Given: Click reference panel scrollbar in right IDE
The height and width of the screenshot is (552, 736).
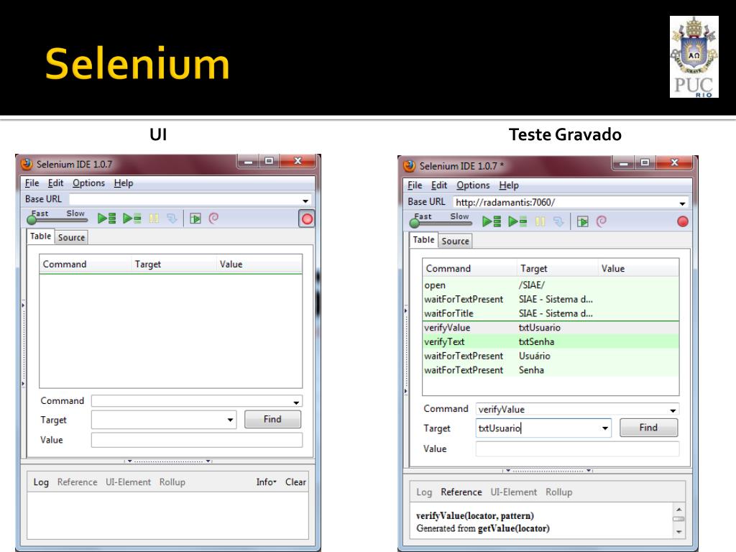Looking at the screenshot, I should (678, 520).
